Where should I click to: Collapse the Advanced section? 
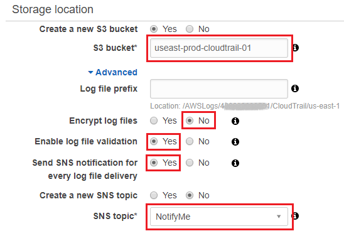112,72
